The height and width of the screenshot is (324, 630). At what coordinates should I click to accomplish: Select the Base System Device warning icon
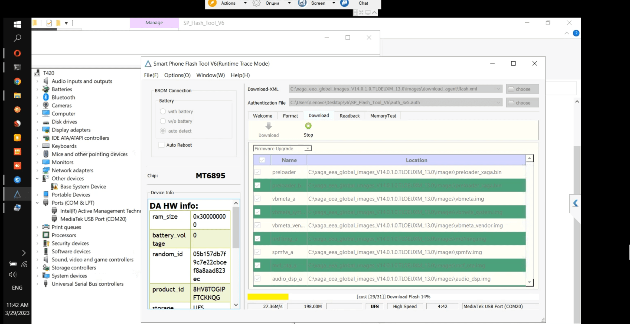point(54,186)
